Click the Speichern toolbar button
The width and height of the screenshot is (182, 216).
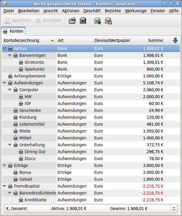tap(17, 20)
